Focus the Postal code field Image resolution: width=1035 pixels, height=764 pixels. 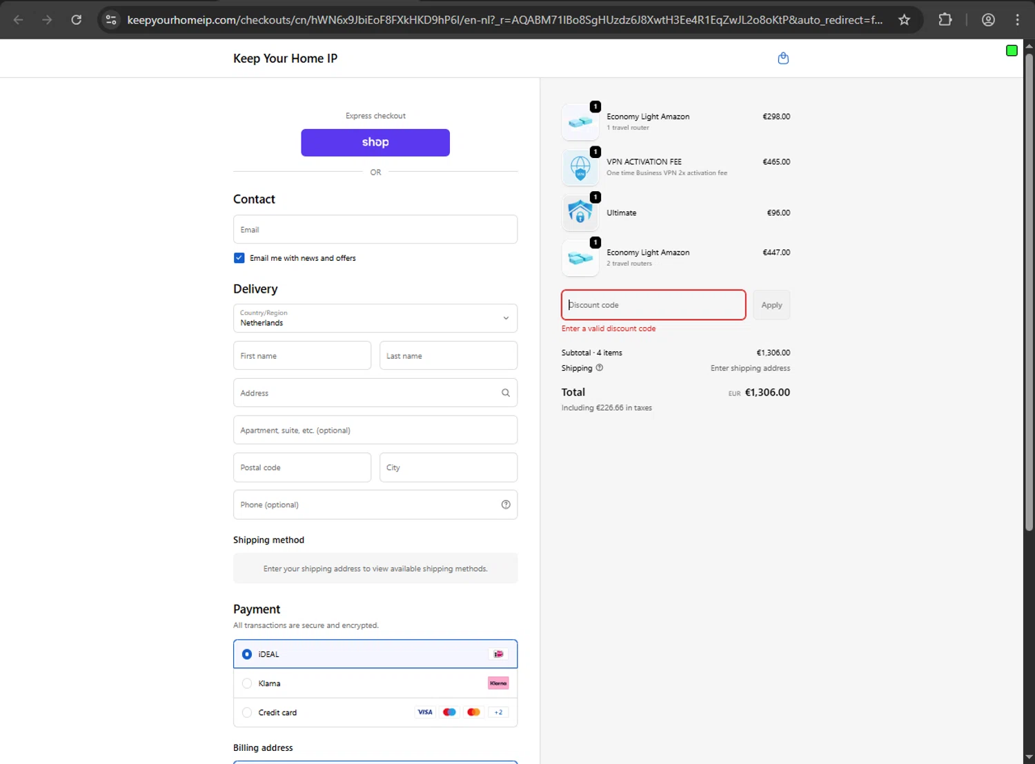coord(302,467)
